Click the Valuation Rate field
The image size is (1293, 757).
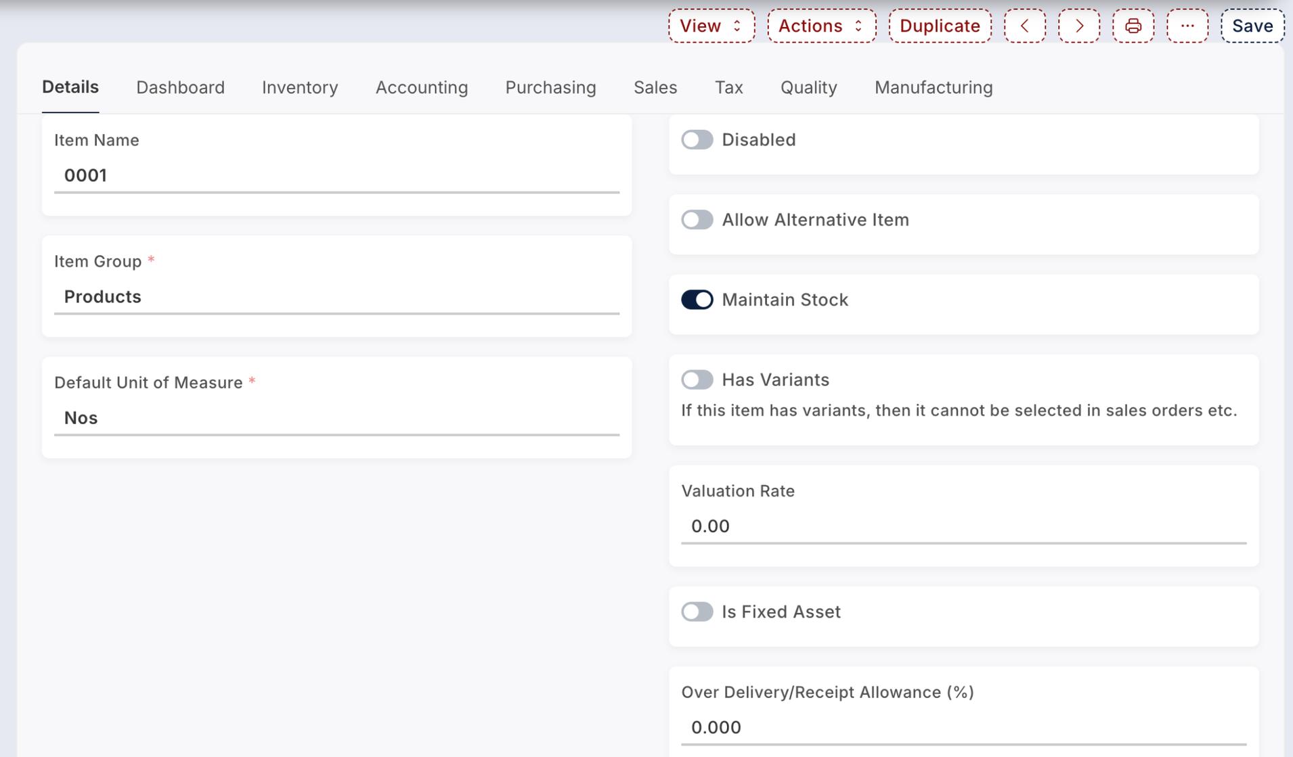[963, 526]
